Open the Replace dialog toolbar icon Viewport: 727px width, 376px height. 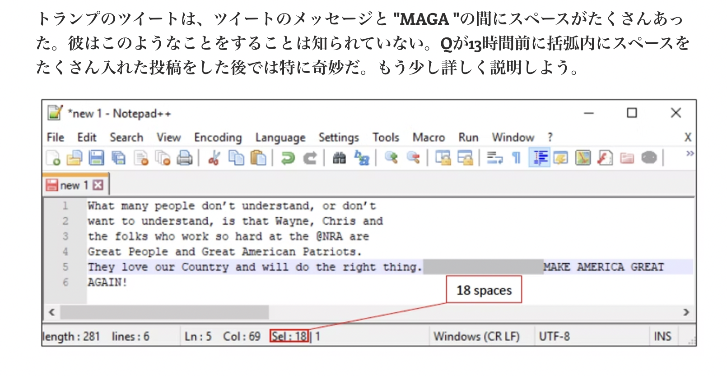click(x=362, y=158)
